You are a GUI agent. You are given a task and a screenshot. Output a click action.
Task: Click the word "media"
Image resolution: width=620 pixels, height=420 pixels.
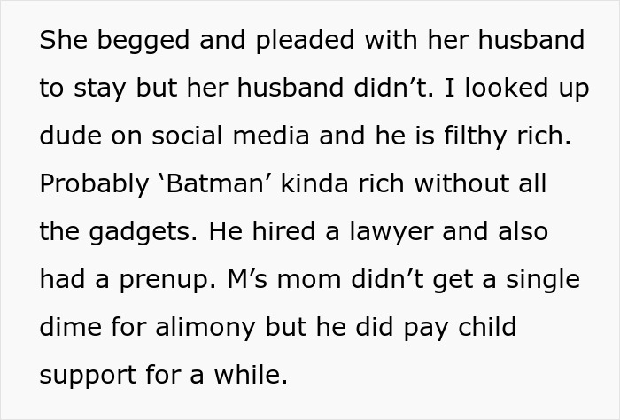point(274,136)
